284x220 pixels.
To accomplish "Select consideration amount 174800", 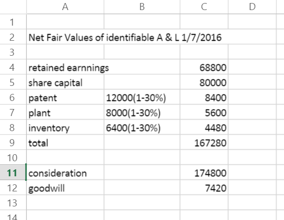I will 204,173.
